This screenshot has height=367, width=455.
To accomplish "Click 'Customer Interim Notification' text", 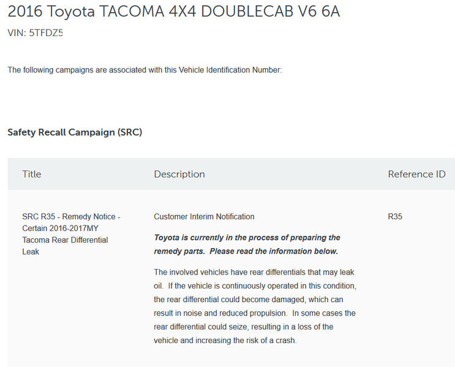I will coord(204,217).
